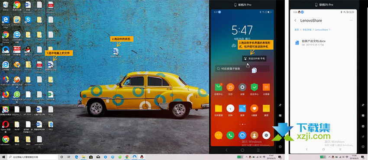Open the camera app in phone dock
The image size is (368, 160).
pos(266,135)
